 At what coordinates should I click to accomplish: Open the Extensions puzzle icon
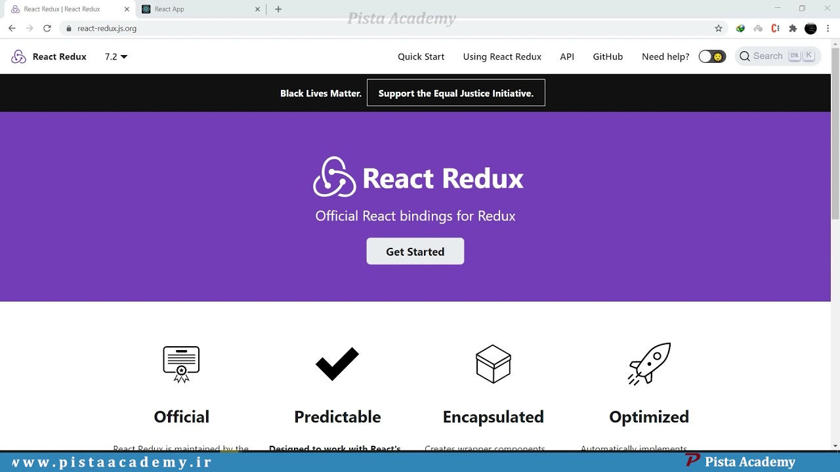(793, 28)
